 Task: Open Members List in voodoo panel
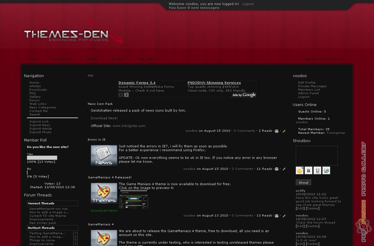pos(309,90)
